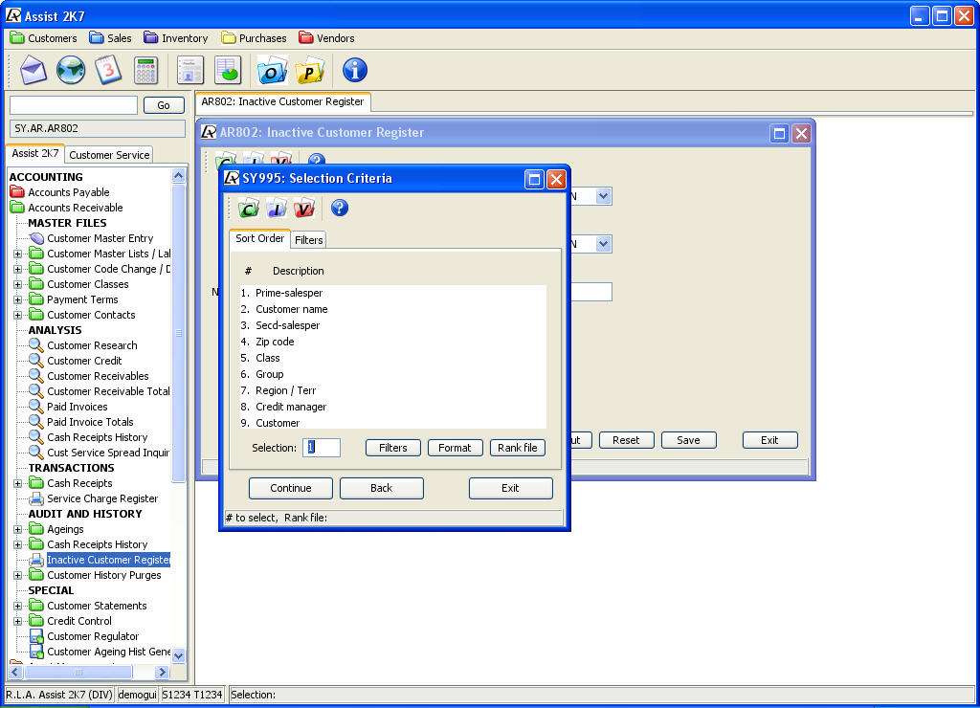
Task: Open help in Selection Criteria dialog
Action: click(x=339, y=208)
